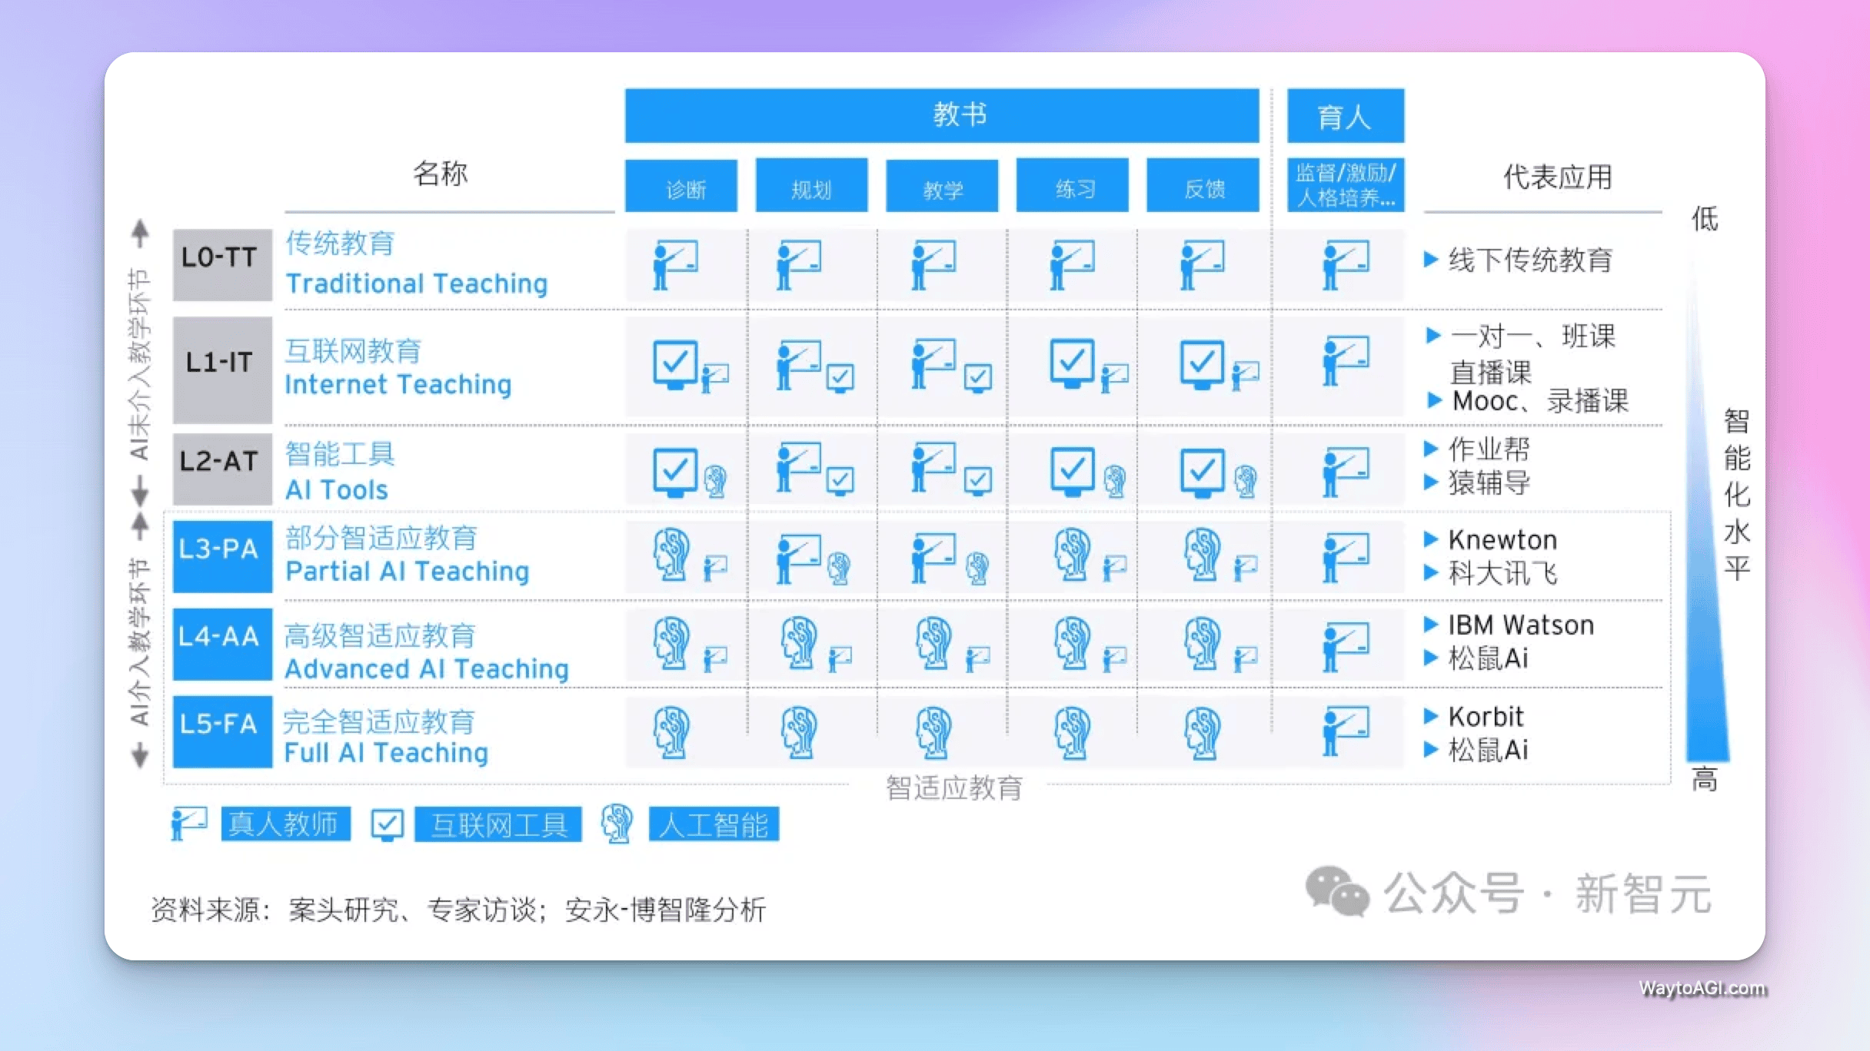Click the Full AI Teaching name text
The height and width of the screenshot is (1051, 1870).
[386, 753]
